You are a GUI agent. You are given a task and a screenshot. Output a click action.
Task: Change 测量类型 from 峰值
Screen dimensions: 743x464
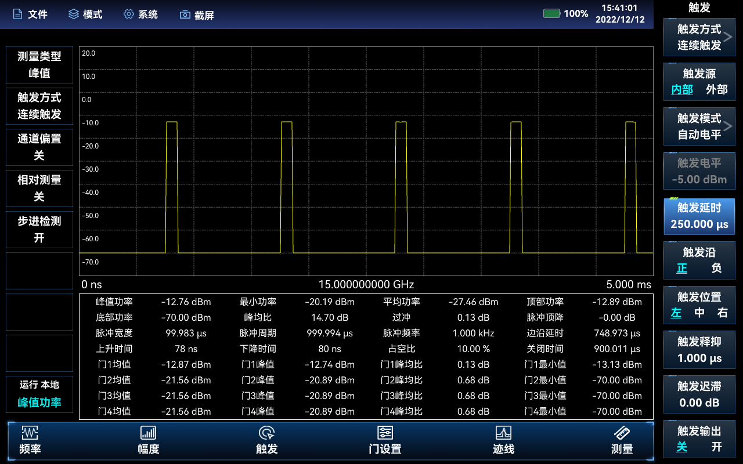(x=39, y=64)
